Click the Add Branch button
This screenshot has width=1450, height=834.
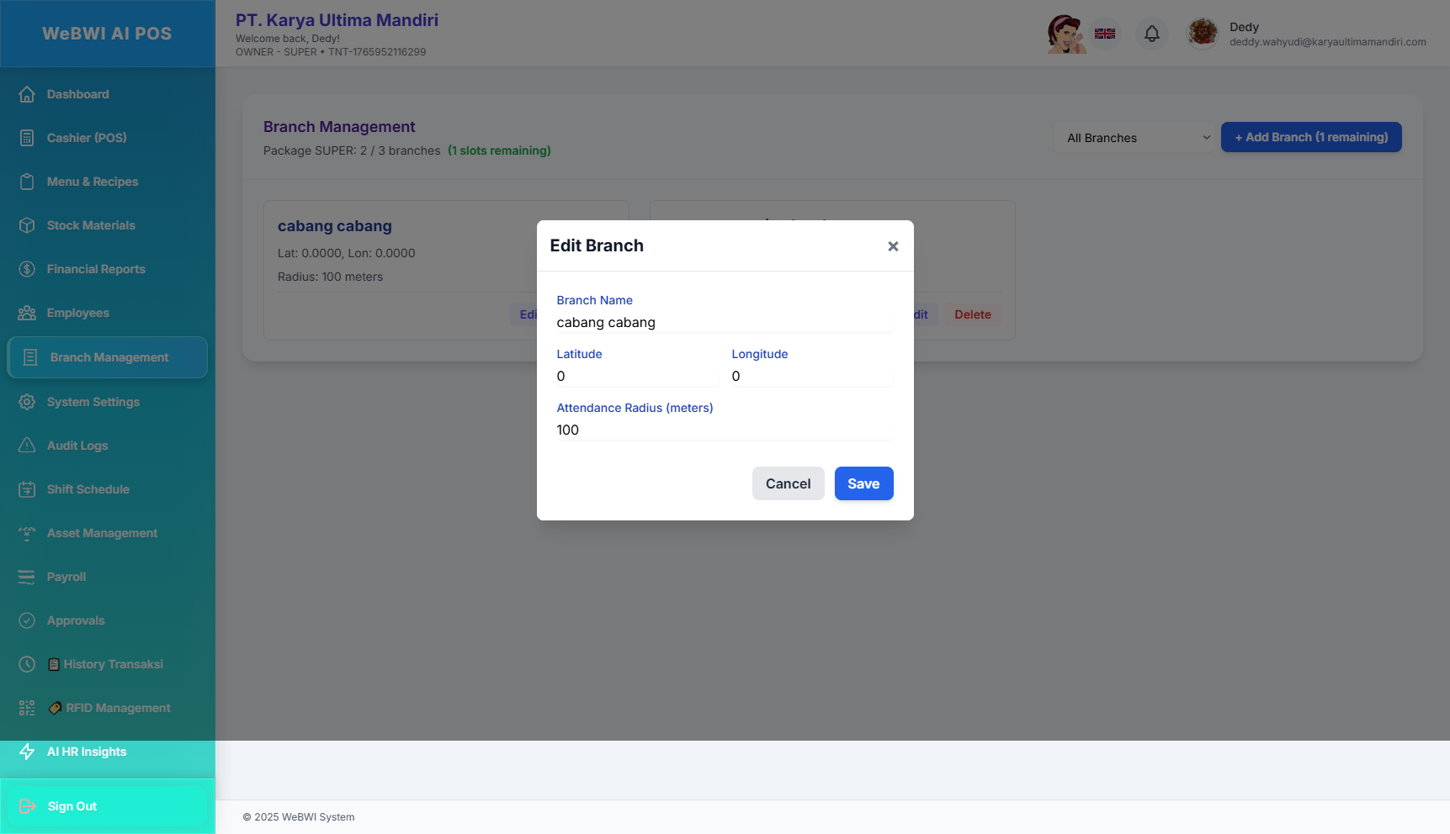point(1310,137)
